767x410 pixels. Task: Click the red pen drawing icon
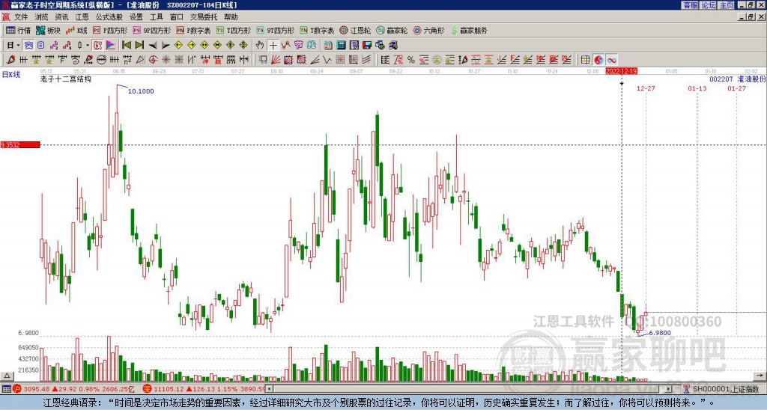tap(10, 60)
